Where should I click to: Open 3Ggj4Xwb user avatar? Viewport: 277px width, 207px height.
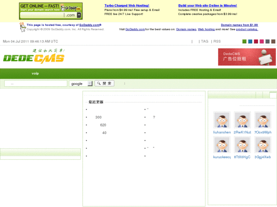(263, 145)
